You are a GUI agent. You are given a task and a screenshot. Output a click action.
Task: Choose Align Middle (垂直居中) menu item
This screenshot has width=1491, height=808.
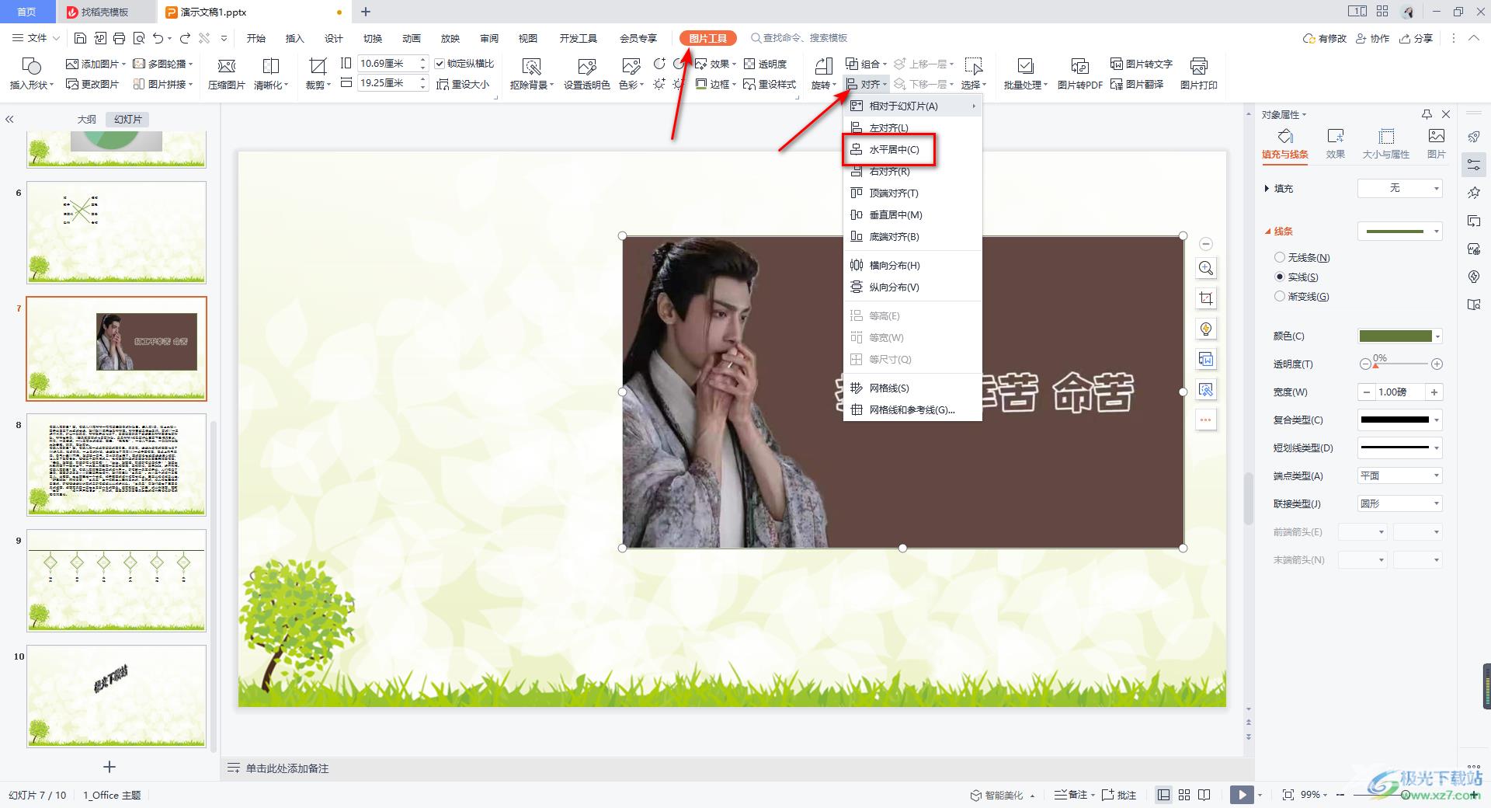coord(912,214)
